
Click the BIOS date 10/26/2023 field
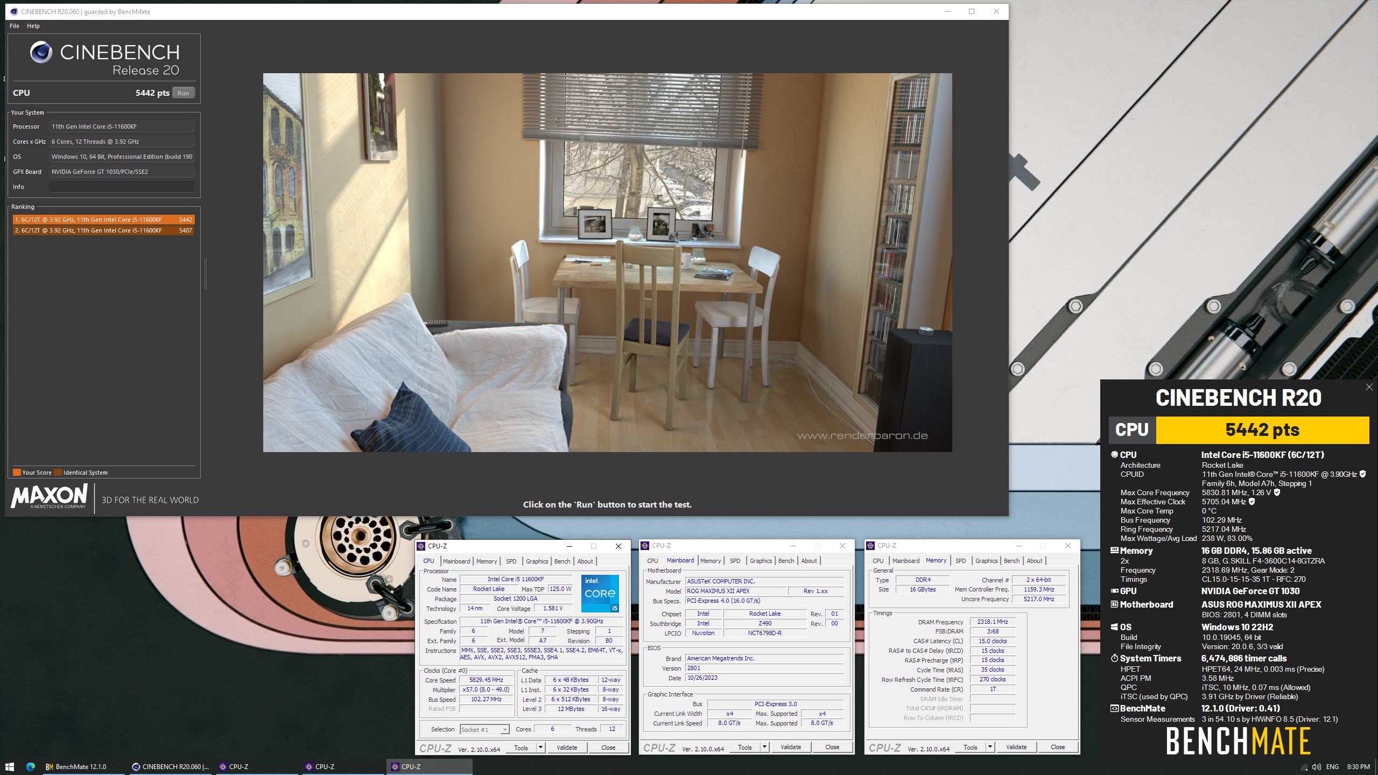pyautogui.click(x=764, y=678)
